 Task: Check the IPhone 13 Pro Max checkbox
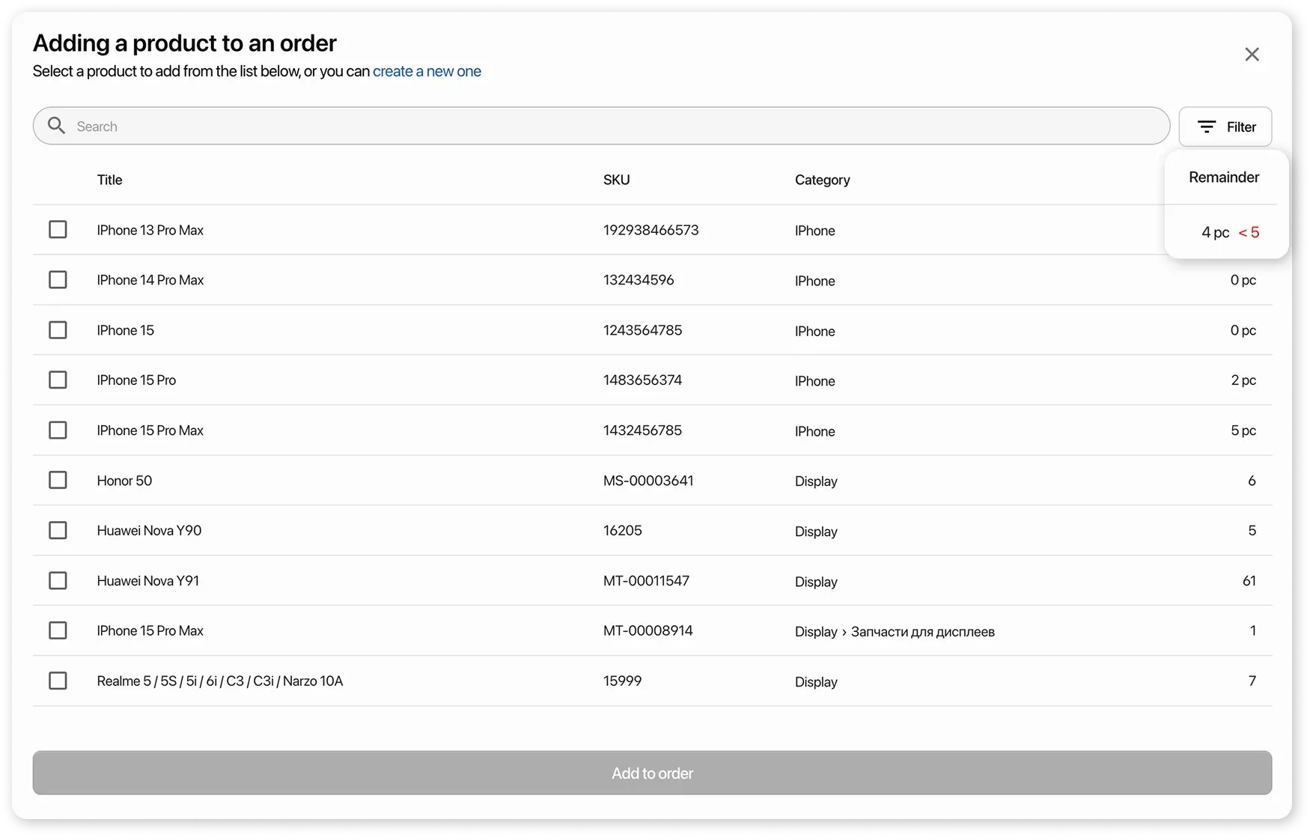coord(58,229)
